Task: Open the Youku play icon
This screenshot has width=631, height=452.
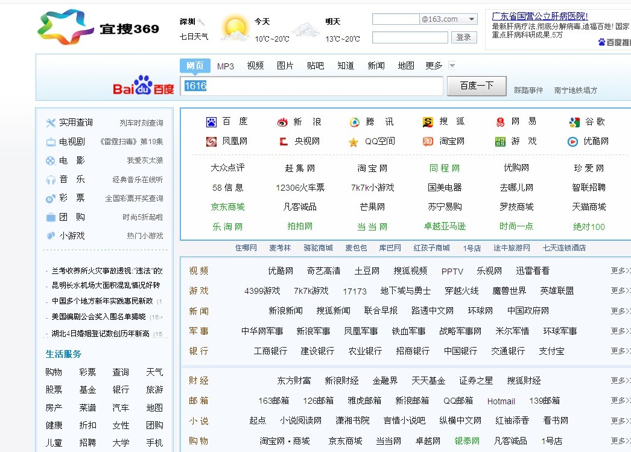Action: pyautogui.click(x=572, y=142)
